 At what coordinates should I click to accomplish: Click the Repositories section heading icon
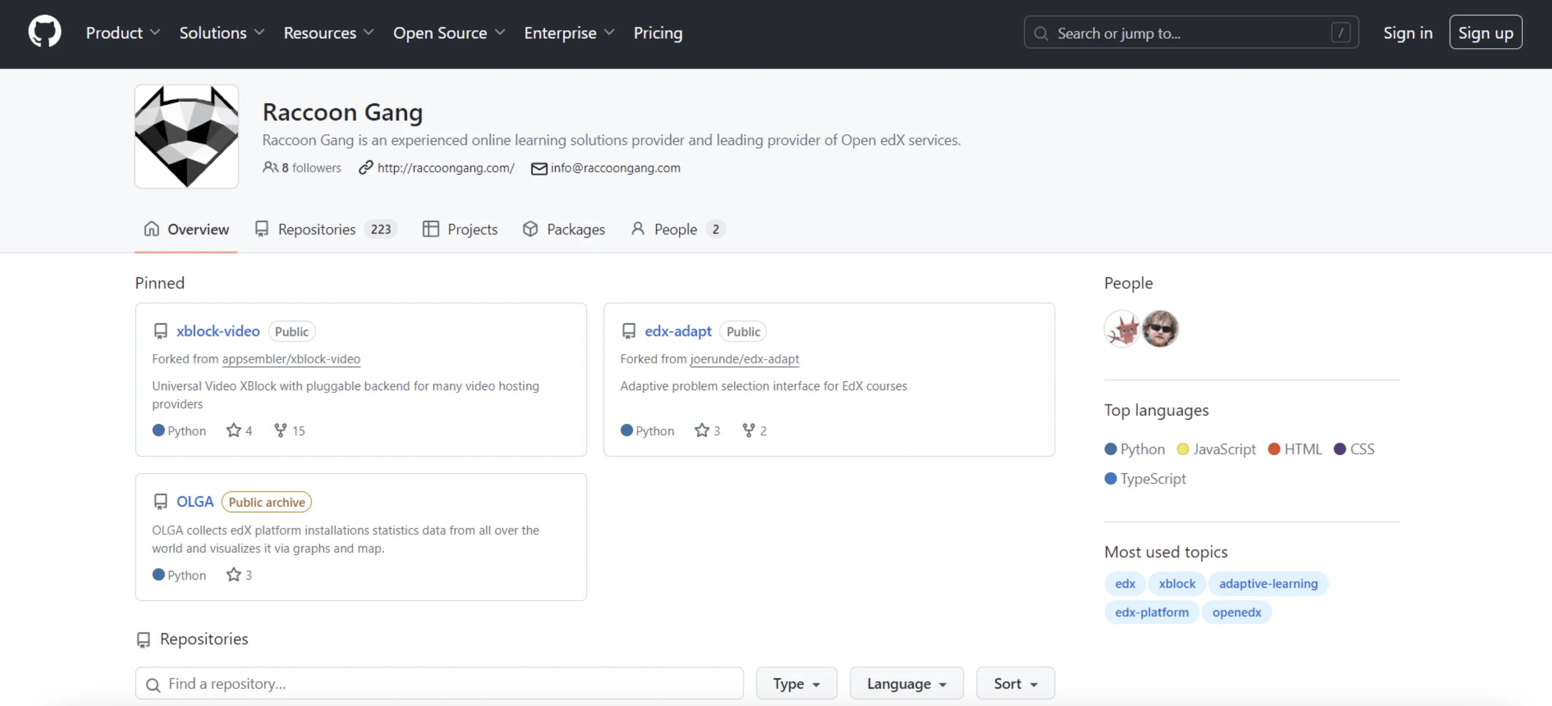click(x=143, y=639)
